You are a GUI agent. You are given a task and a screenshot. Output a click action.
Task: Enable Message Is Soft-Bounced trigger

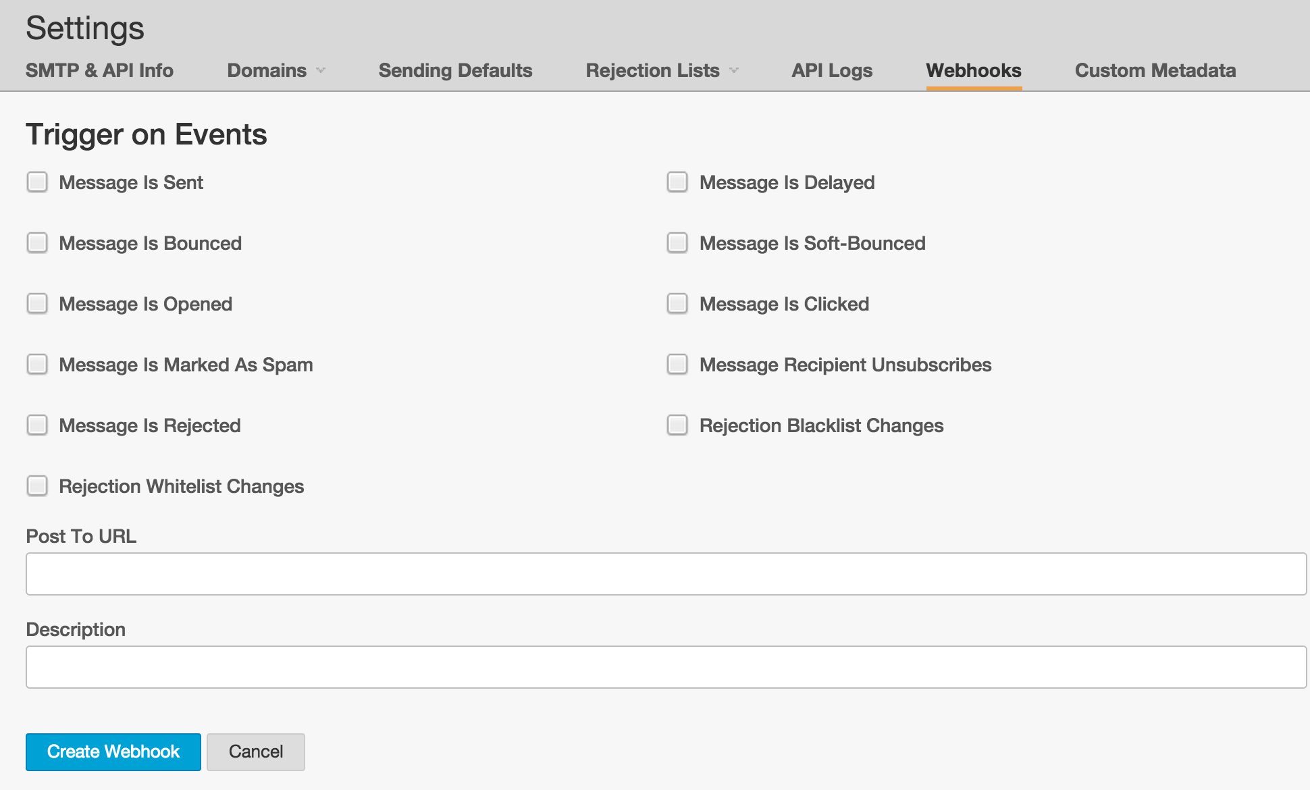677,243
